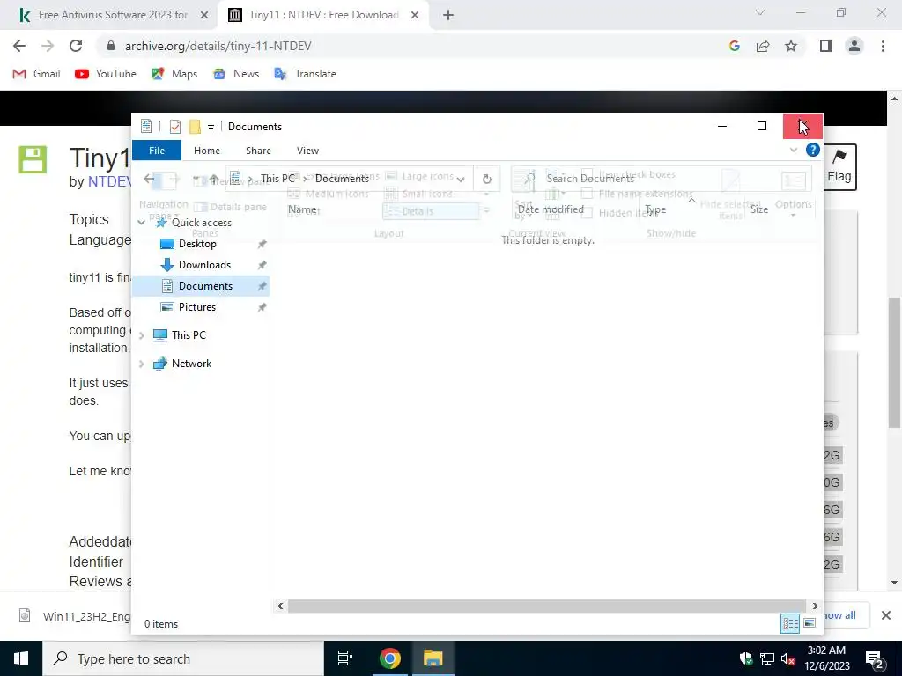
Task: Open Chrome tab search chevron
Action: click(760, 12)
